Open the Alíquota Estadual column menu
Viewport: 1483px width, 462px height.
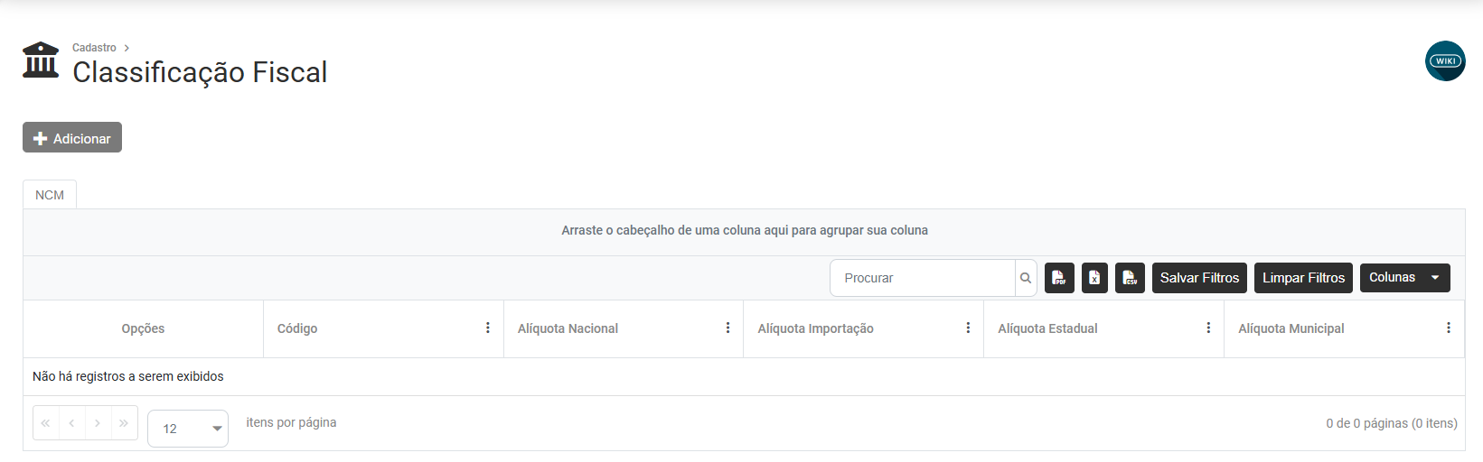tap(1208, 328)
